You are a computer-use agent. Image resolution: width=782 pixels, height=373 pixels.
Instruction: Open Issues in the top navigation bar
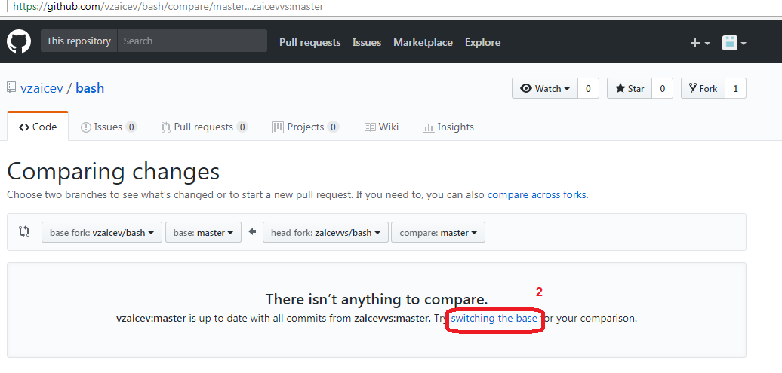click(367, 43)
